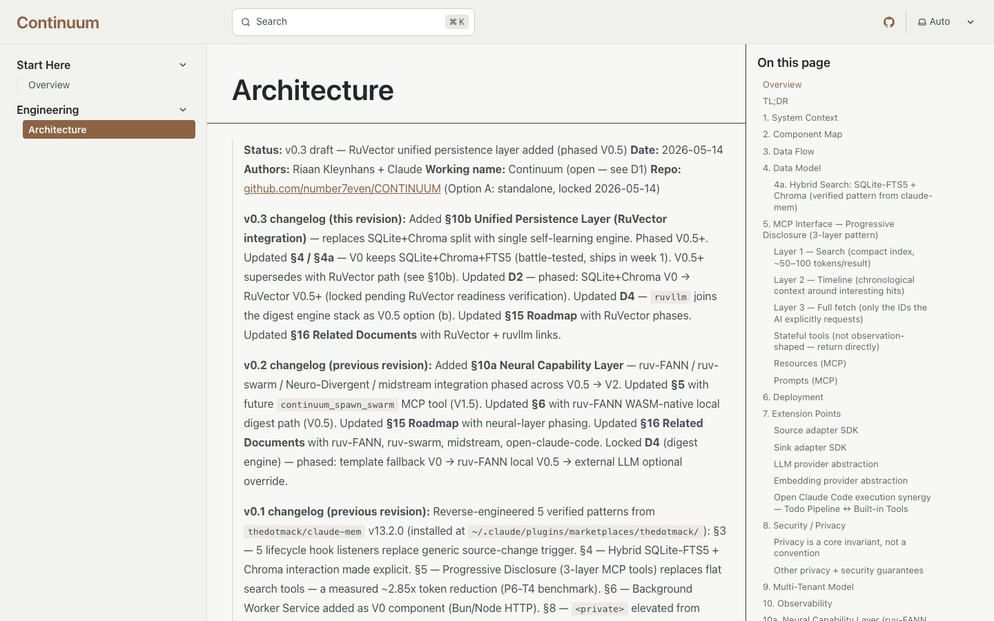994x621 pixels.
Task: Go to 6. Deployment
Action: point(793,397)
